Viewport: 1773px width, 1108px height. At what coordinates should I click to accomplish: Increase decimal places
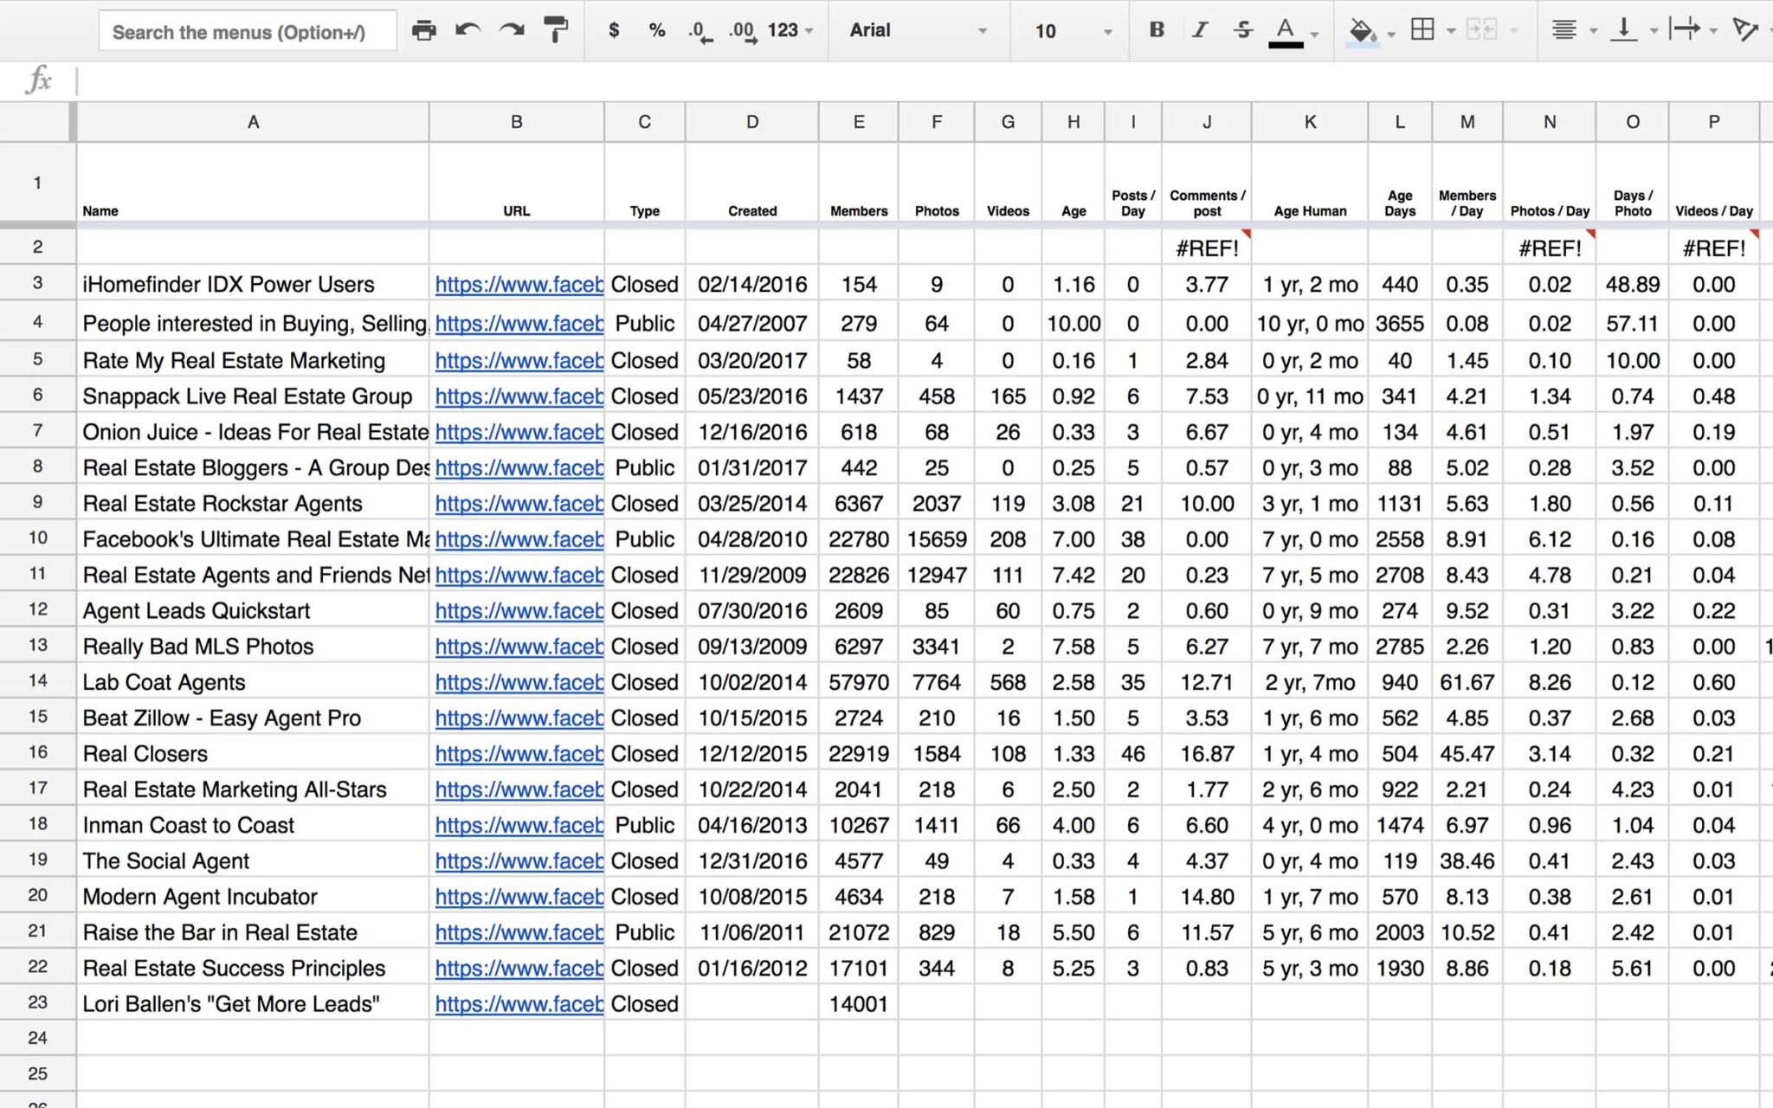742,32
